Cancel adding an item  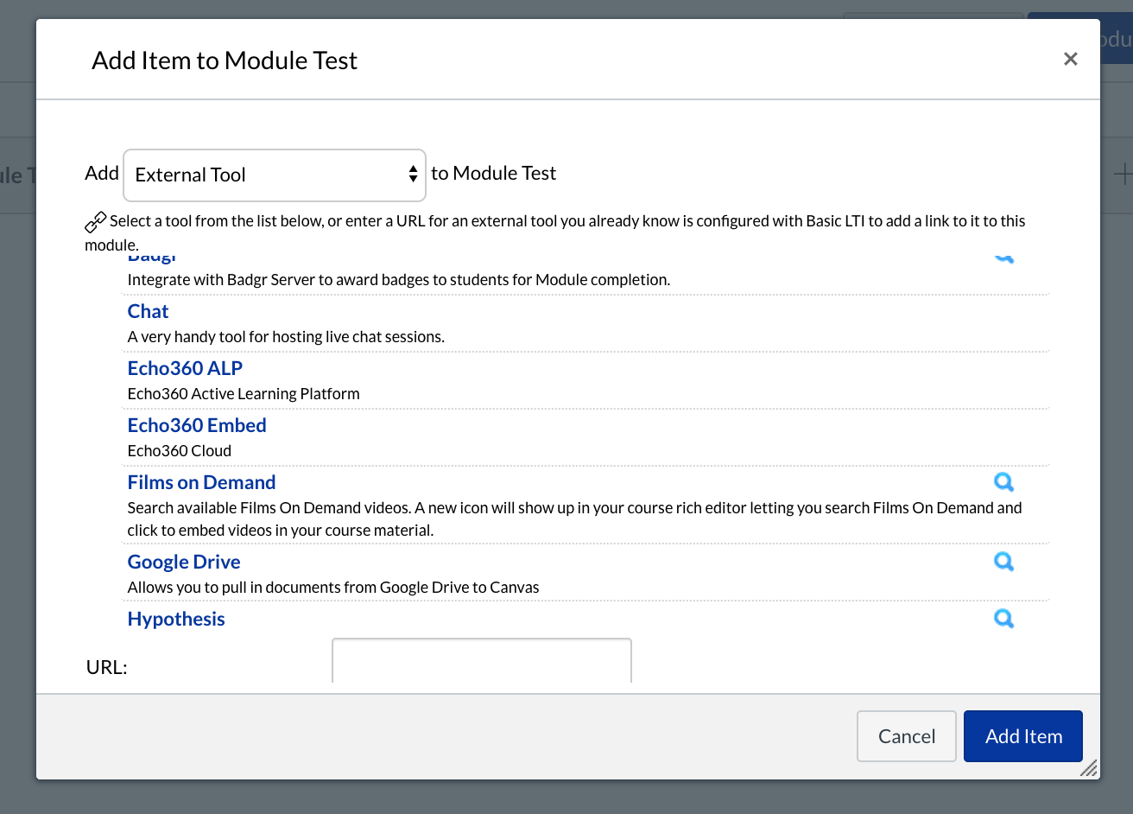(907, 736)
